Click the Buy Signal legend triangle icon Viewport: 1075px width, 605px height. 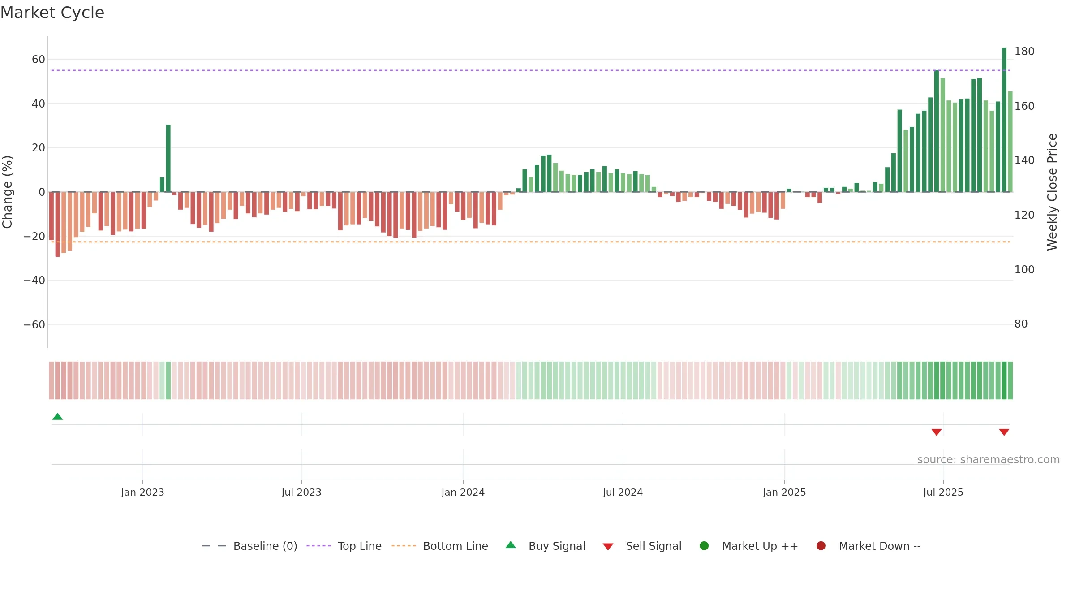point(511,545)
